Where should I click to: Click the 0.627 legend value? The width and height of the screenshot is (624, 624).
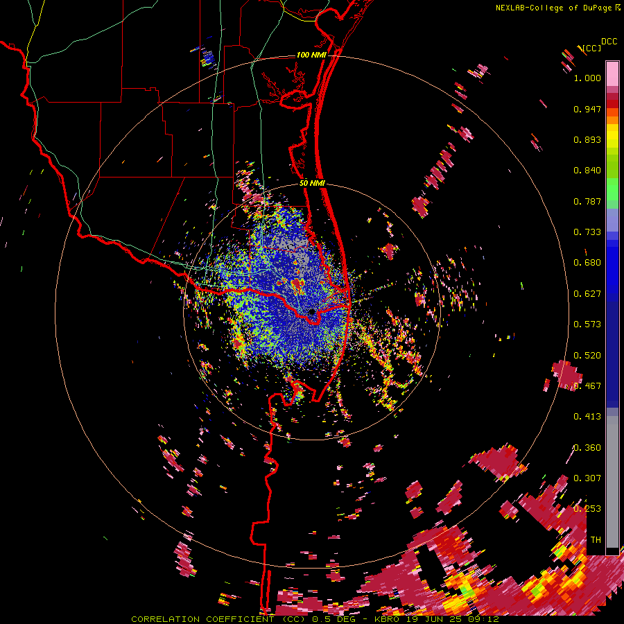587,294
